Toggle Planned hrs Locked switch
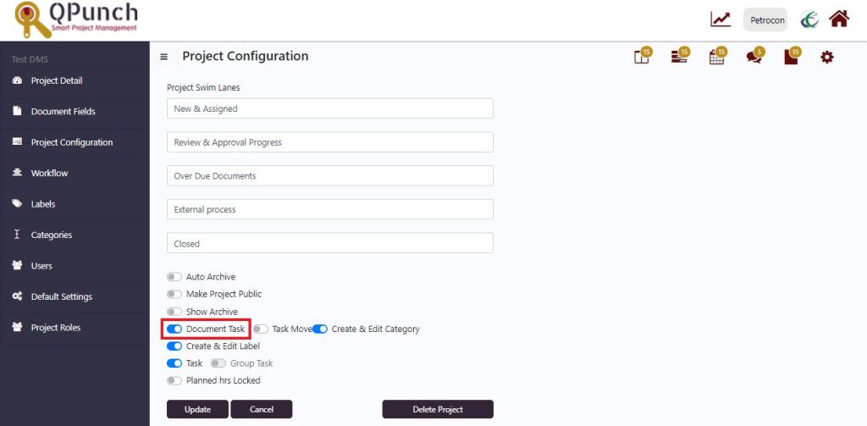The width and height of the screenshot is (867, 426). pyautogui.click(x=174, y=380)
